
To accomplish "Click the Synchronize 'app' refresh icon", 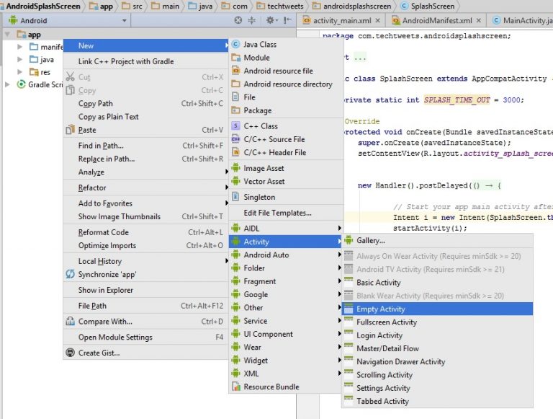I will click(71, 275).
